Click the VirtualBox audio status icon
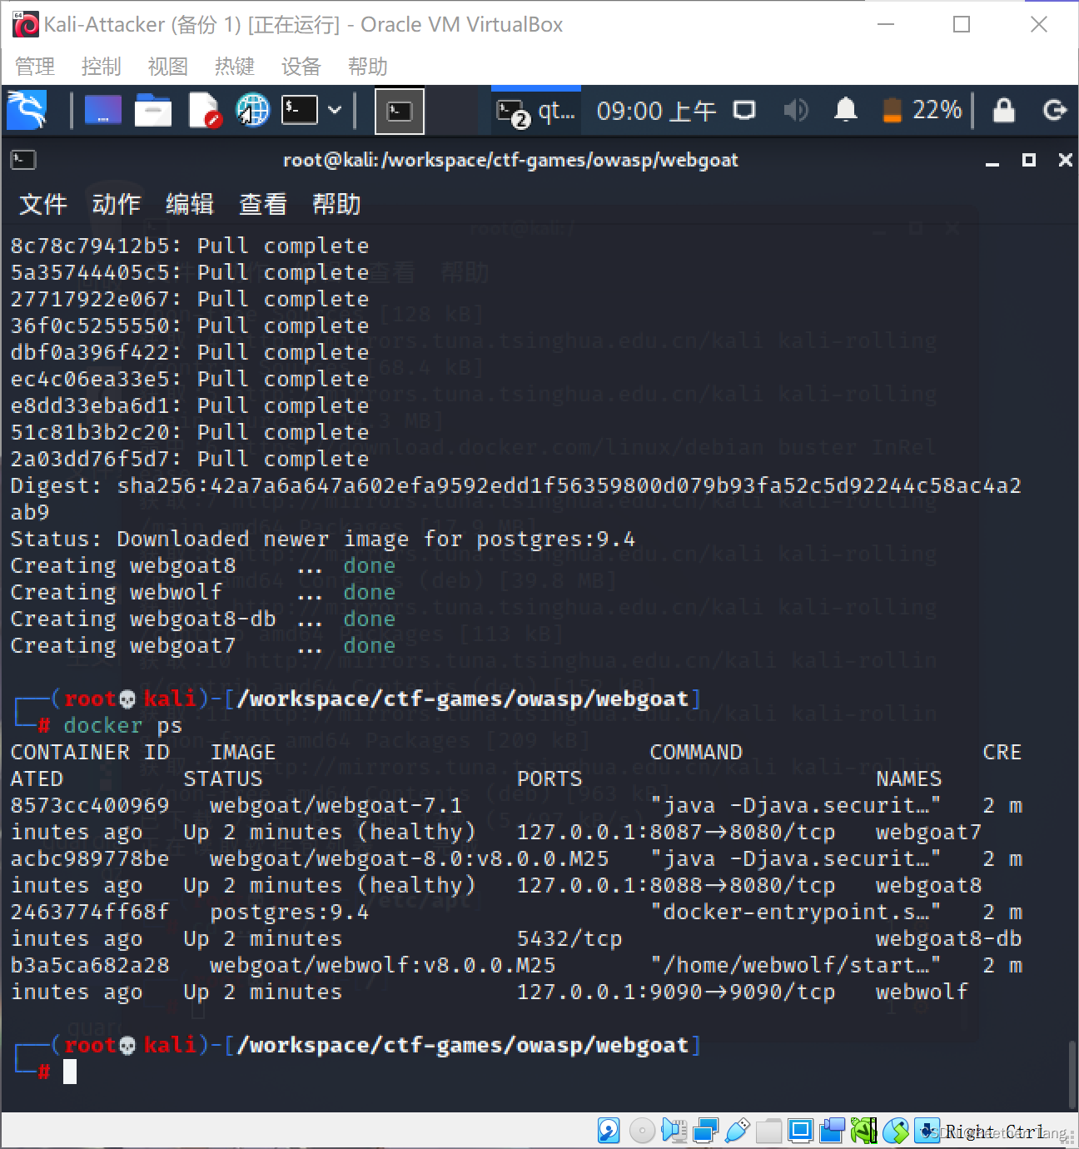The width and height of the screenshot is (1079, 1149). pyautogui.click(x=674, y=1131)
